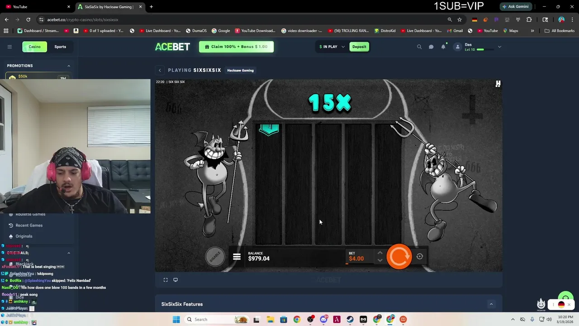This screenshot has height=326, width=579.
Task: Open the IN PLAY balance dropdown
Action: click(x=332, y=47)
